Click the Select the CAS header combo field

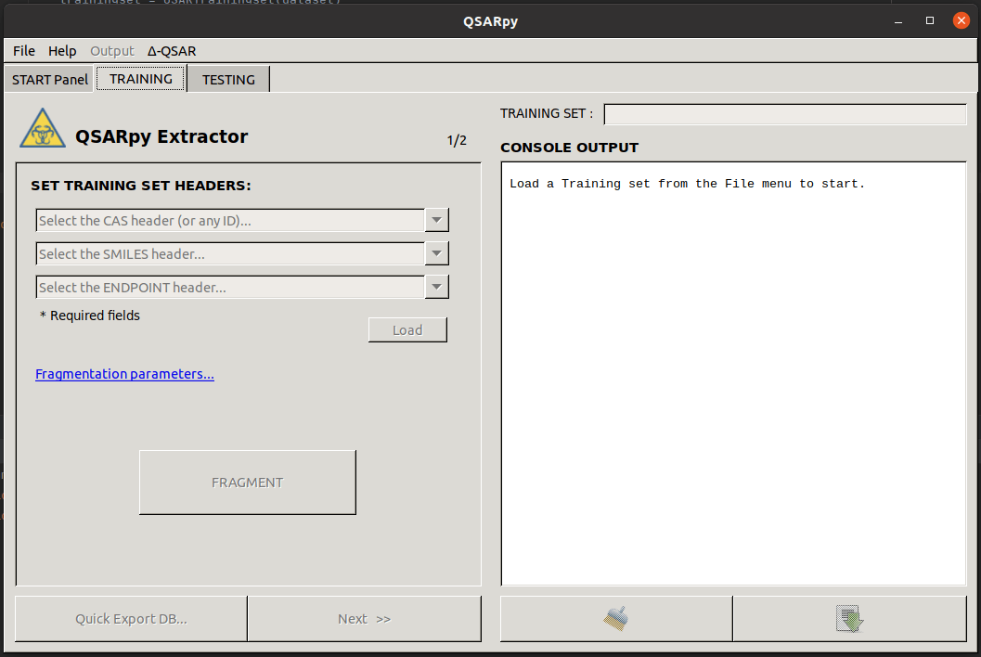point(230,220)
